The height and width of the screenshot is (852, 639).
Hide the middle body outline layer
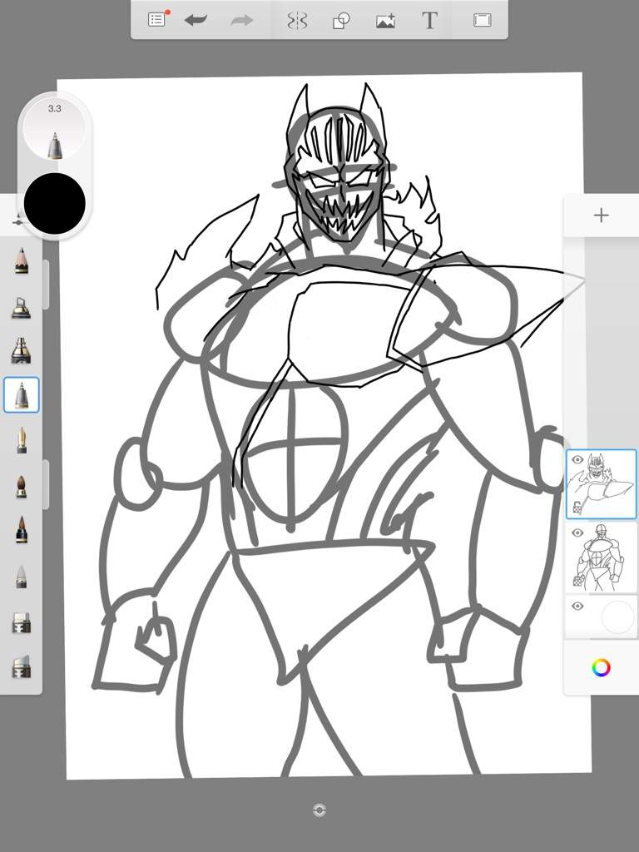point(577,533)
